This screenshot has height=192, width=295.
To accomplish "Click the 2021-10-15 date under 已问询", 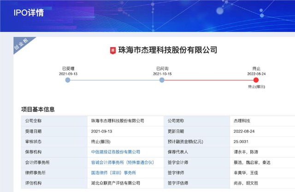I will pyautogui.click(x=162, y=74).
